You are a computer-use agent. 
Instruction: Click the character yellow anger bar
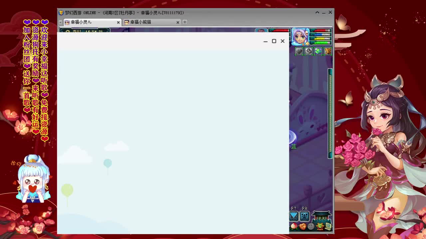pyautogui.click(x=320, y=39)
